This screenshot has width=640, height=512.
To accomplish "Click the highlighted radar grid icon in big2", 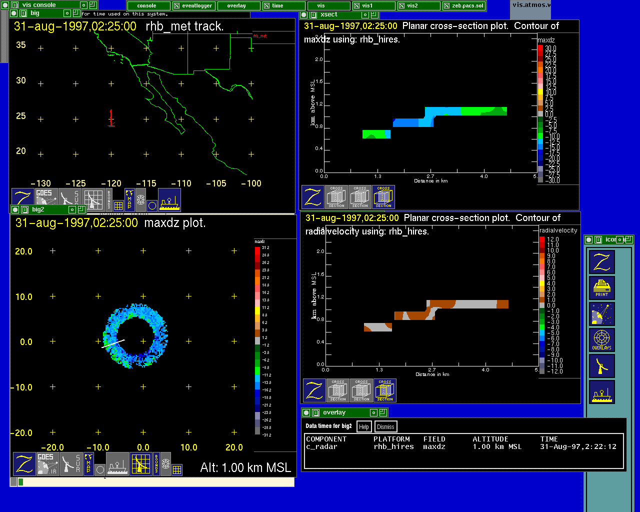I will point(141,464).
